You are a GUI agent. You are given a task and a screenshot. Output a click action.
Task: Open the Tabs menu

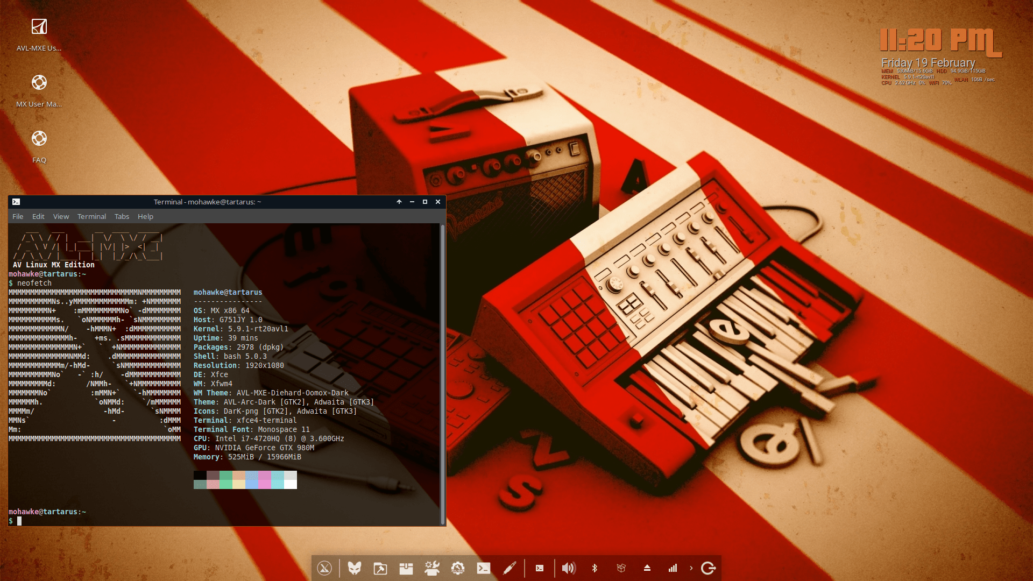point(122,216)
